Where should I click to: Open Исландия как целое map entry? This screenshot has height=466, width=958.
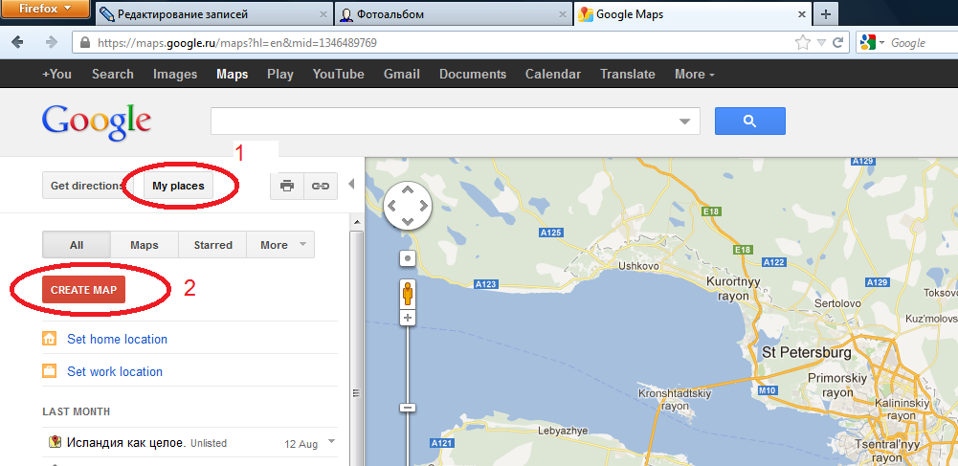126,442
